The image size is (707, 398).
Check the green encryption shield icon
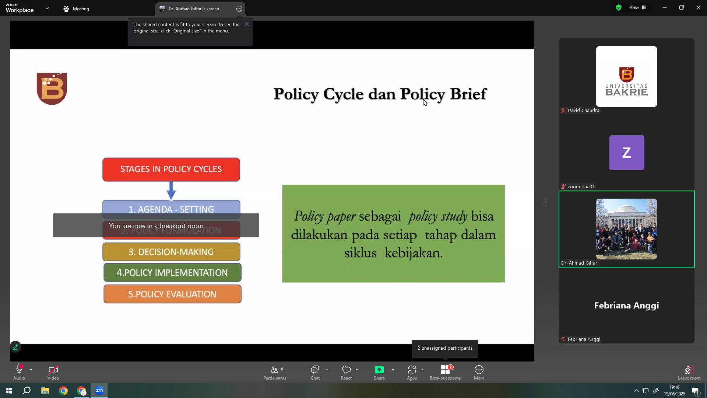point(619,7)
